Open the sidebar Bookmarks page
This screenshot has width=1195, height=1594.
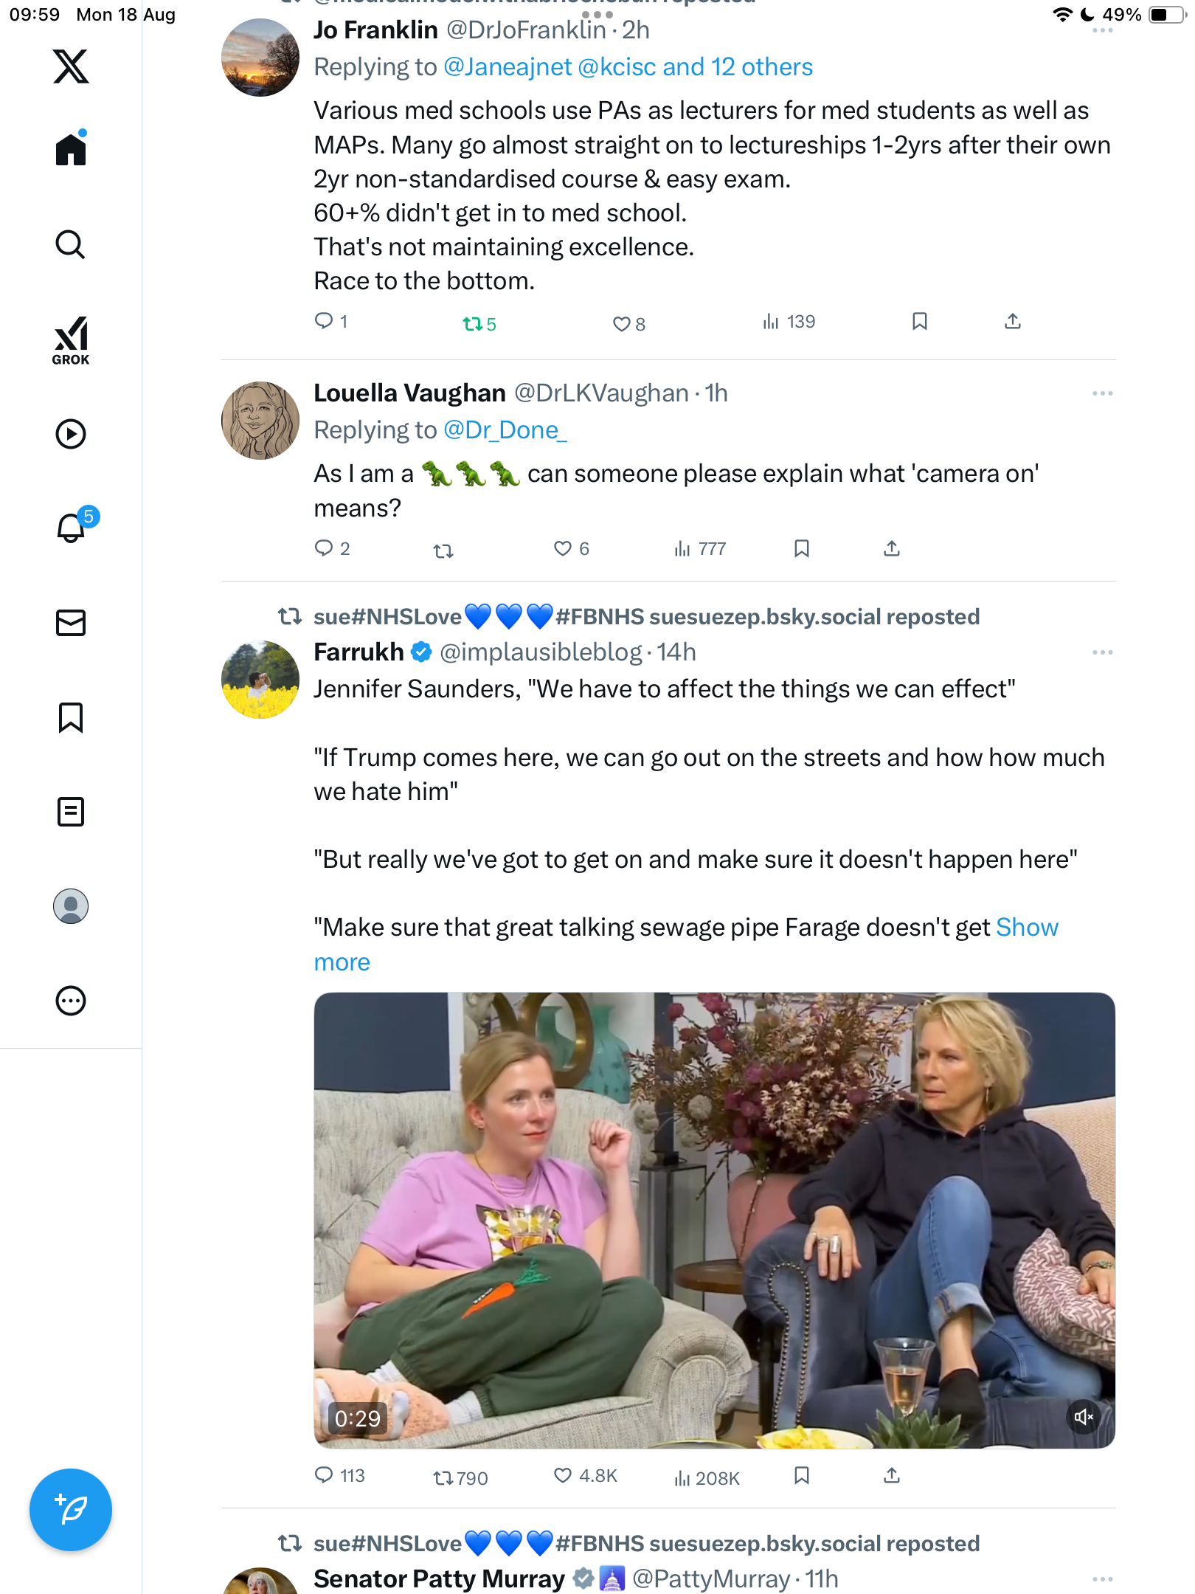coord(71,717)
